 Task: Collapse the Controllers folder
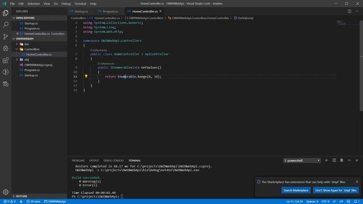tap(16, 49)
